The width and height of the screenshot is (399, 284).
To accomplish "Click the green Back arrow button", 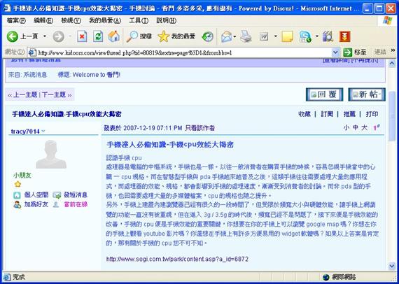I will (12, 37).
